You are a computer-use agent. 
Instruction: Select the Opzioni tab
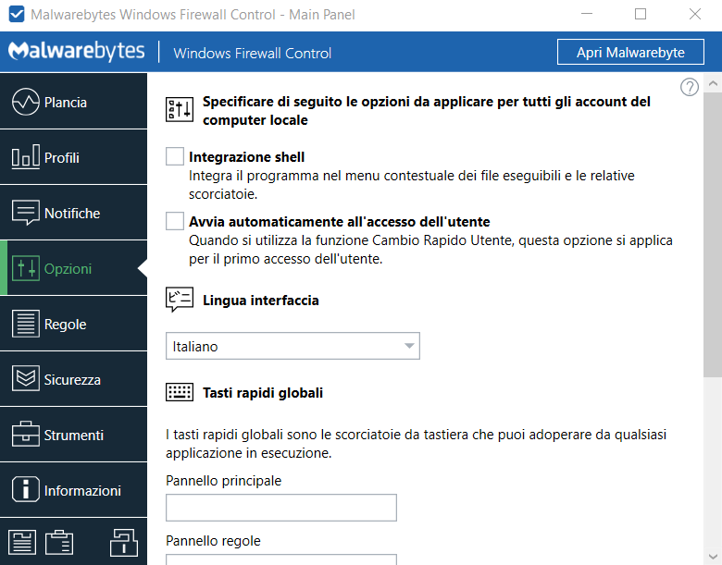(x=74, y=268)
